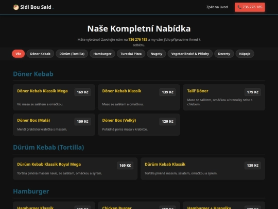Click the 129 Kč price badge

coord(167,121)
